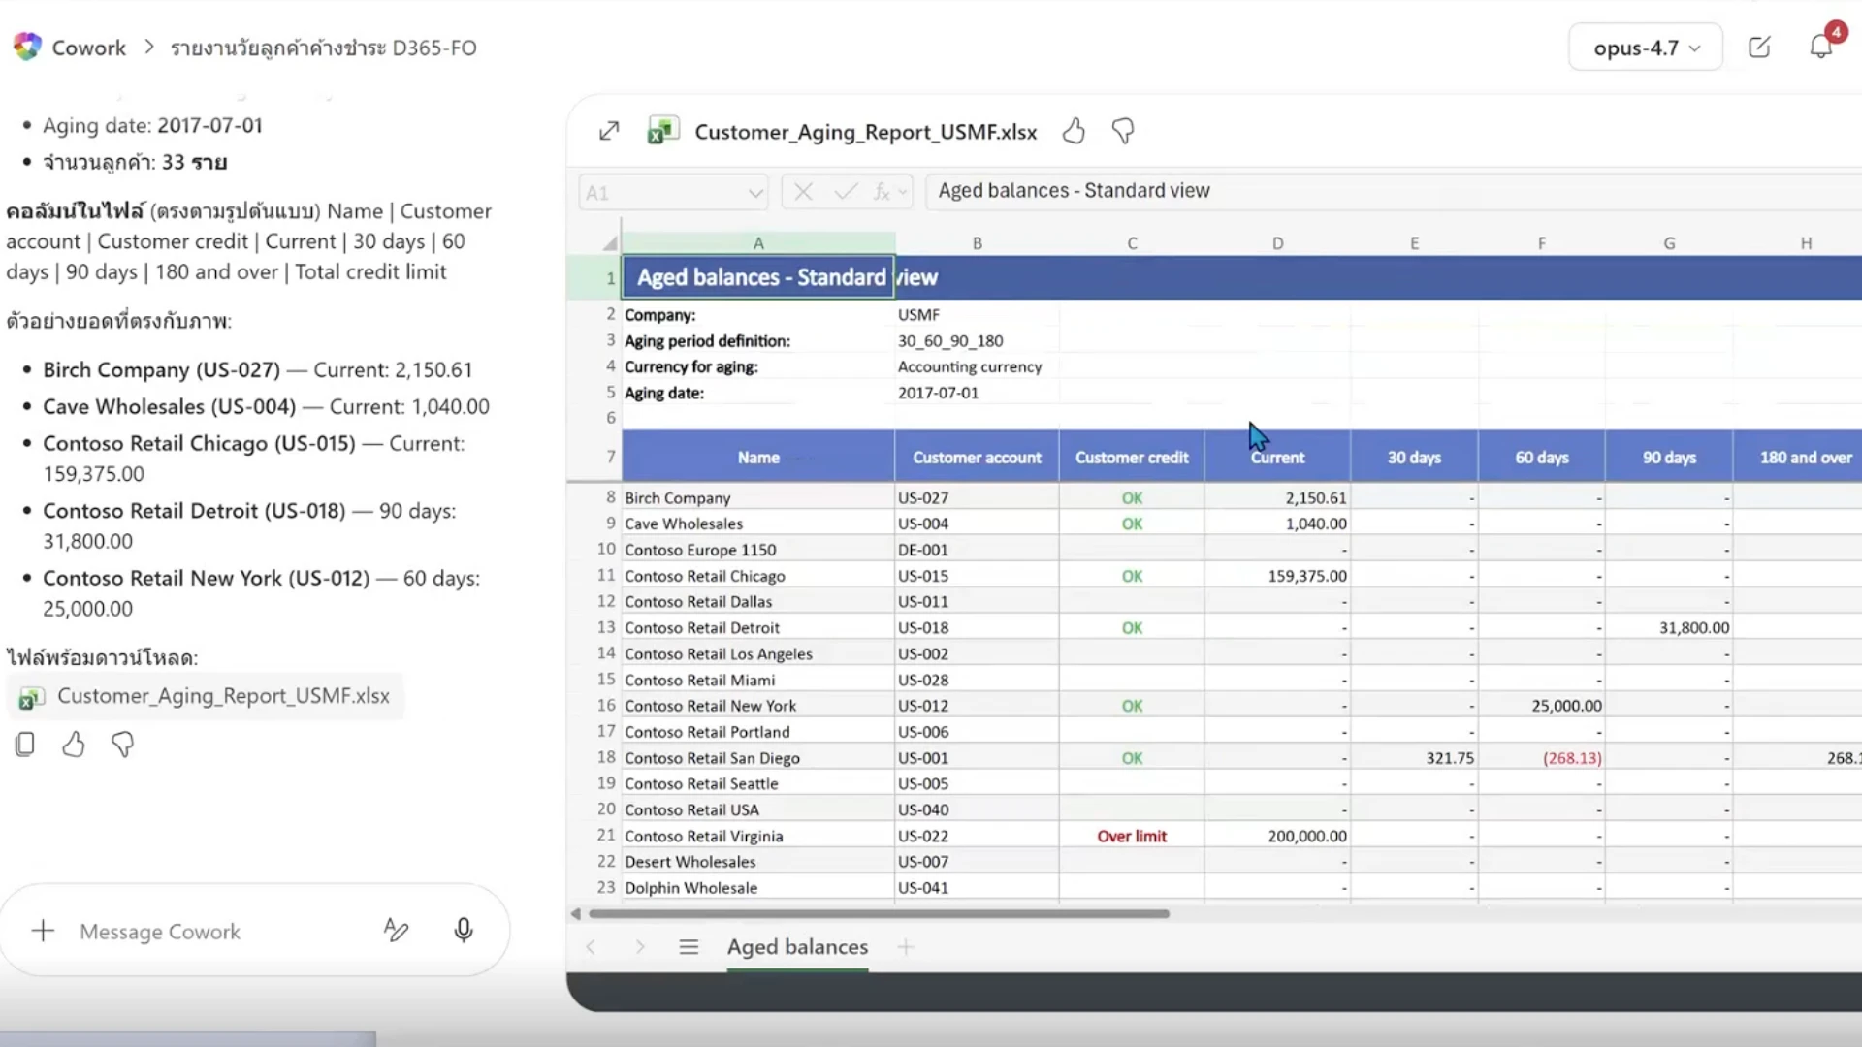Select column A header
The width and height of the screenshot is (1862, 1047).
click(x=758, y=243)
